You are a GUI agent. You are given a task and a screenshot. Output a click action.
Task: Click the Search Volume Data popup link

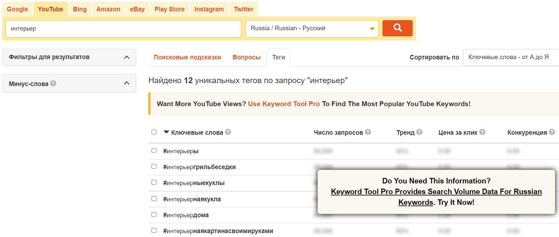click(x=436, y=192)
